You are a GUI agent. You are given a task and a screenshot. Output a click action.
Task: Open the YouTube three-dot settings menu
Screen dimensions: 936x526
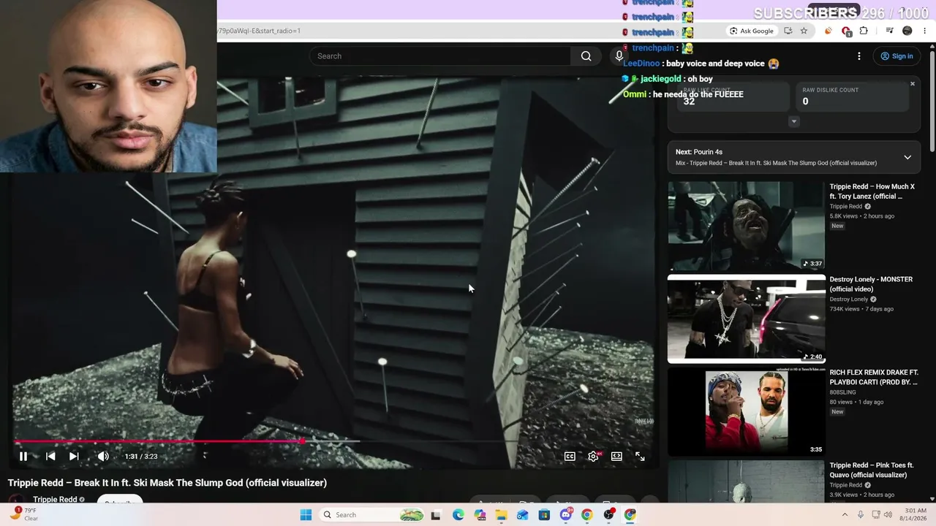(859, 56)
